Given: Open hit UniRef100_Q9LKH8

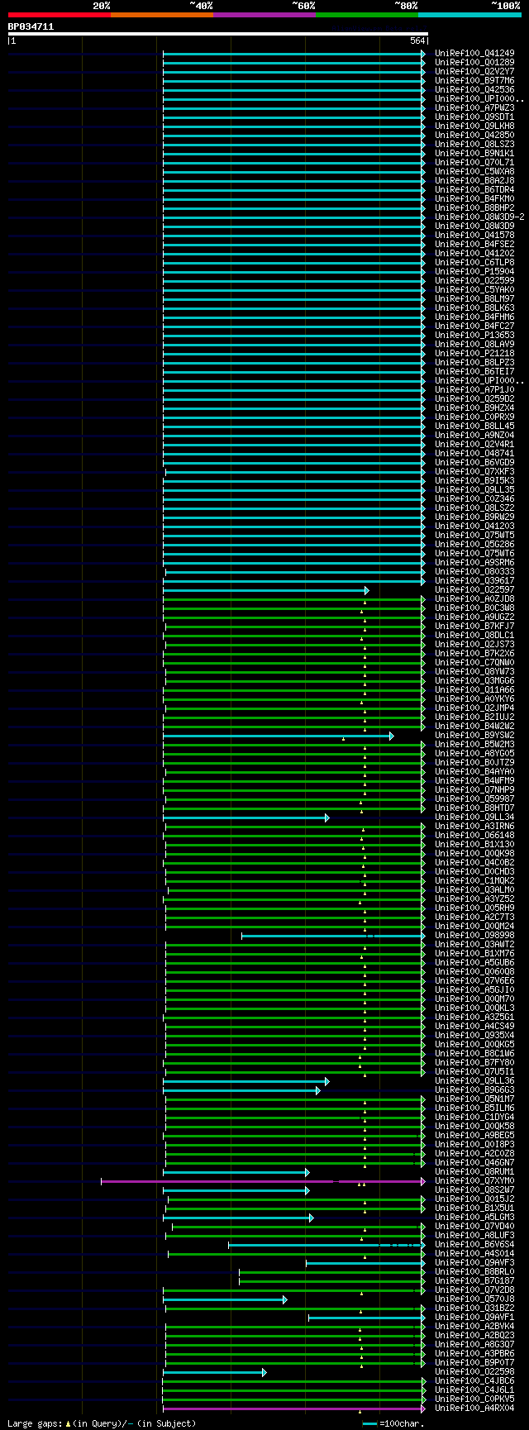Looking at the screenshot, I should [x=474, y=126].
